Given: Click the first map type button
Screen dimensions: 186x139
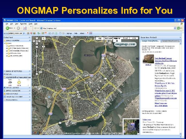Looking at the screenshot, I should [x=100, y=38].
